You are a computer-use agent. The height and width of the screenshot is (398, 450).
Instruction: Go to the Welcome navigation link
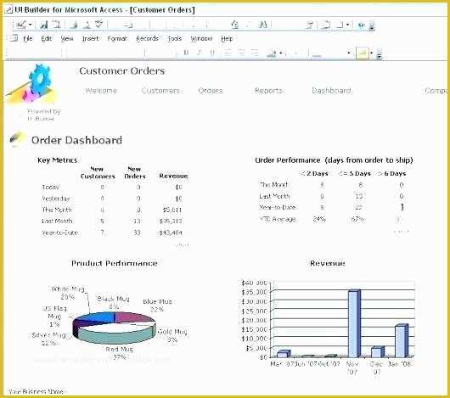(x=101, y=91)
